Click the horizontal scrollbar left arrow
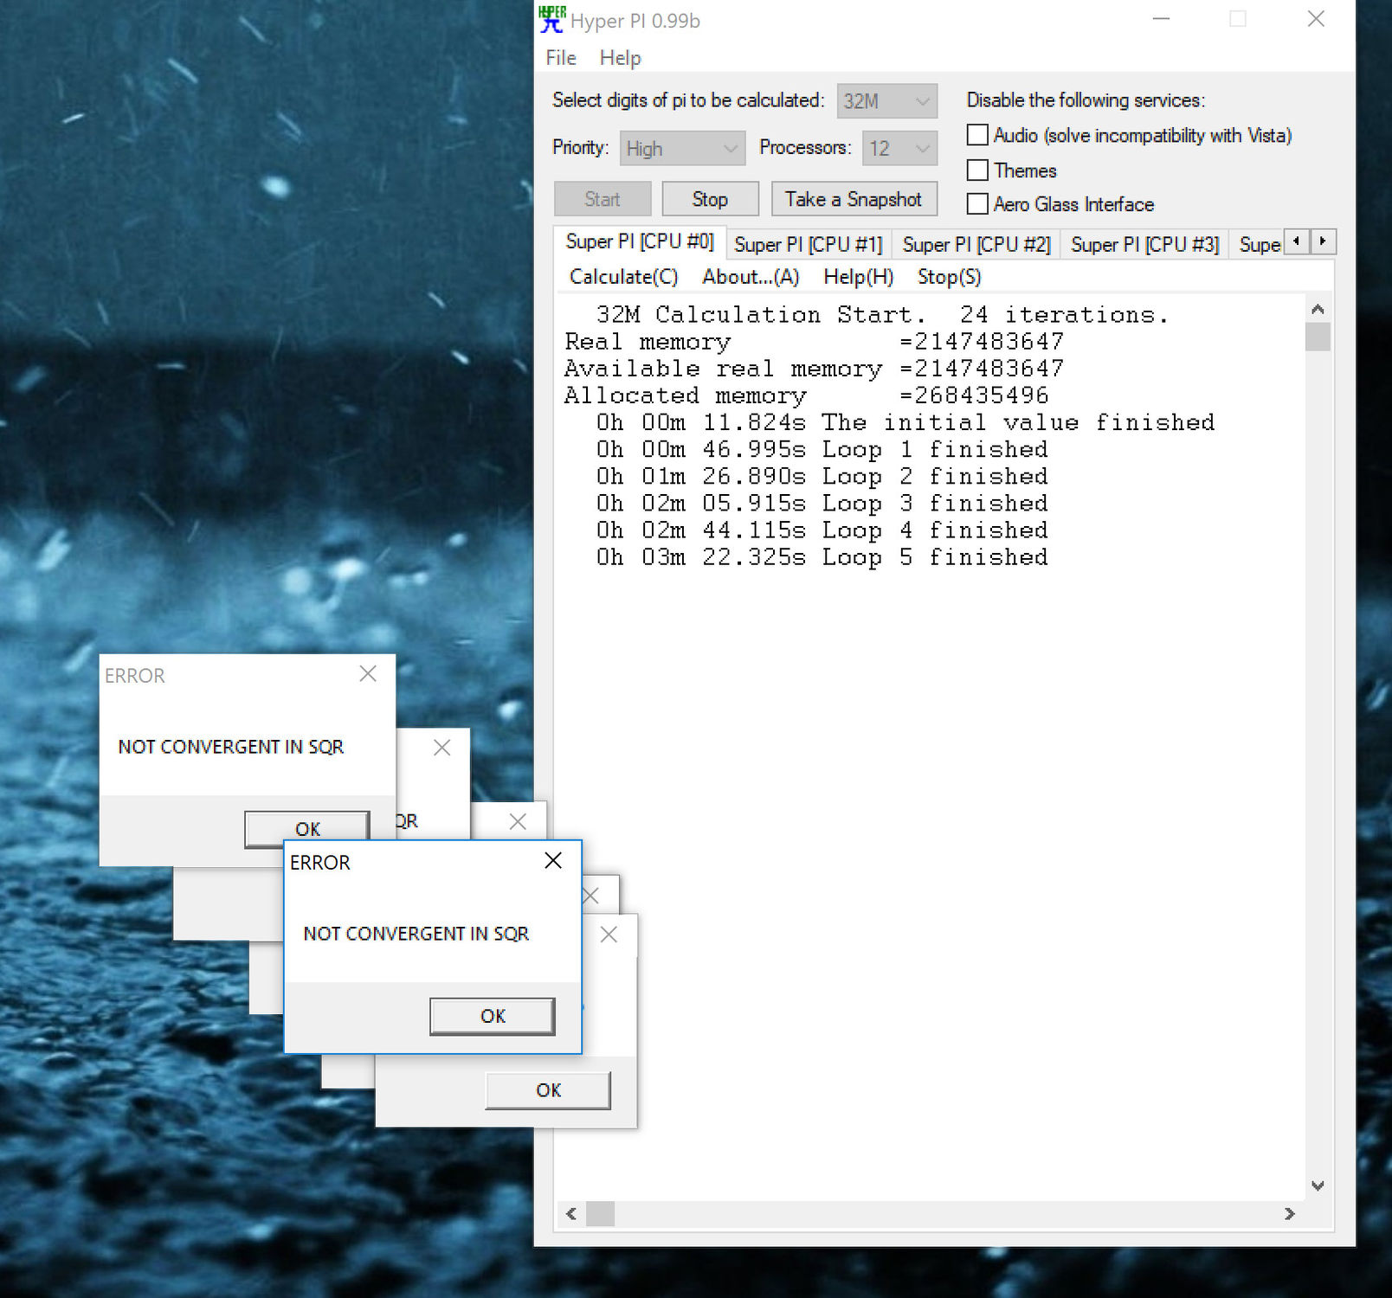 click(571, 1214)
